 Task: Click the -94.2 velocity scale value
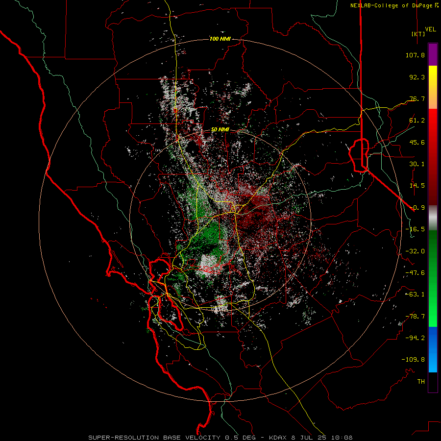[x=415, y=338]
